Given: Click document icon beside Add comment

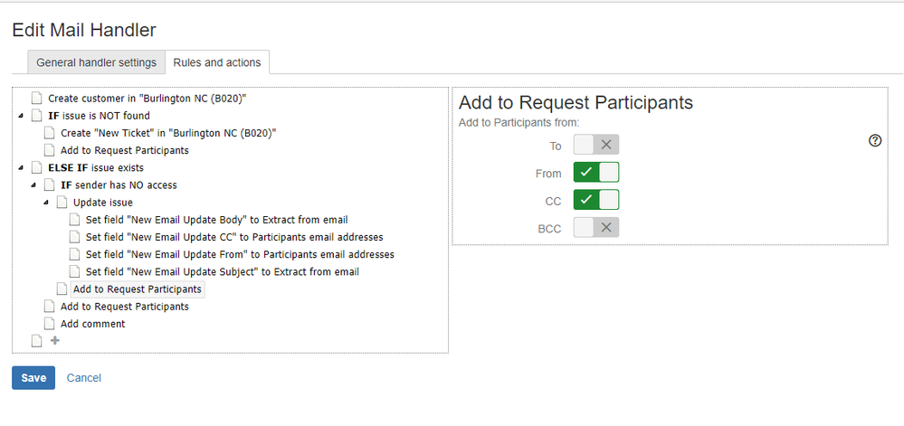Looking at the screenshot, I should [49, 324].
